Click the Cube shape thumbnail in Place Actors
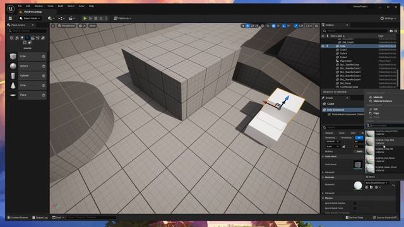Viewport: 404px width, 227px height. 13,56
